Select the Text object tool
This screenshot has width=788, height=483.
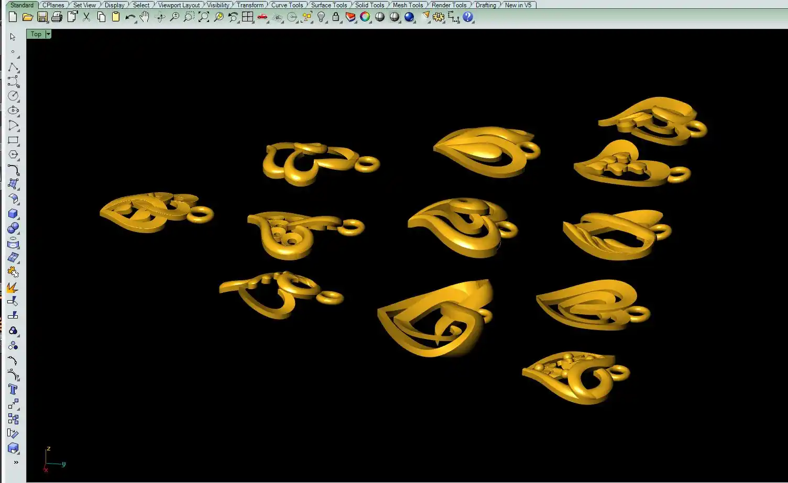(x=13, y=389)
